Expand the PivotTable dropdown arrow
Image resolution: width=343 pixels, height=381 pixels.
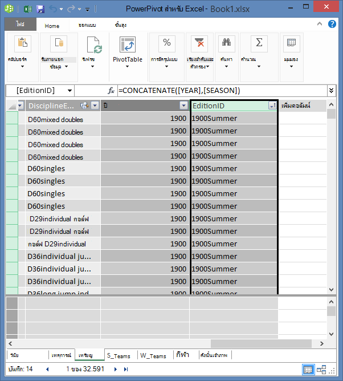127,67
